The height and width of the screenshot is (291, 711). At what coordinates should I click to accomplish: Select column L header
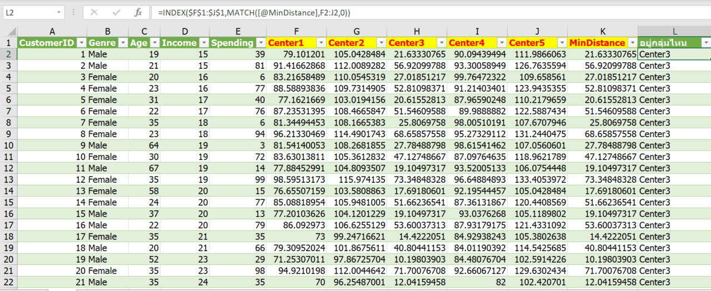coord(674,32)
